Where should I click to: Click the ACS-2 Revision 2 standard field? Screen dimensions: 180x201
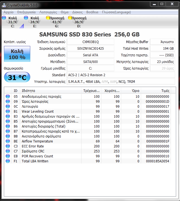[x=121, y=75]
